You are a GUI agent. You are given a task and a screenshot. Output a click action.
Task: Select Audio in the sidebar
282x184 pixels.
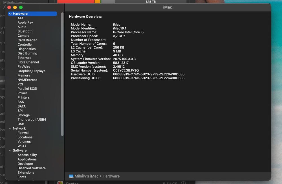point(22,27)
